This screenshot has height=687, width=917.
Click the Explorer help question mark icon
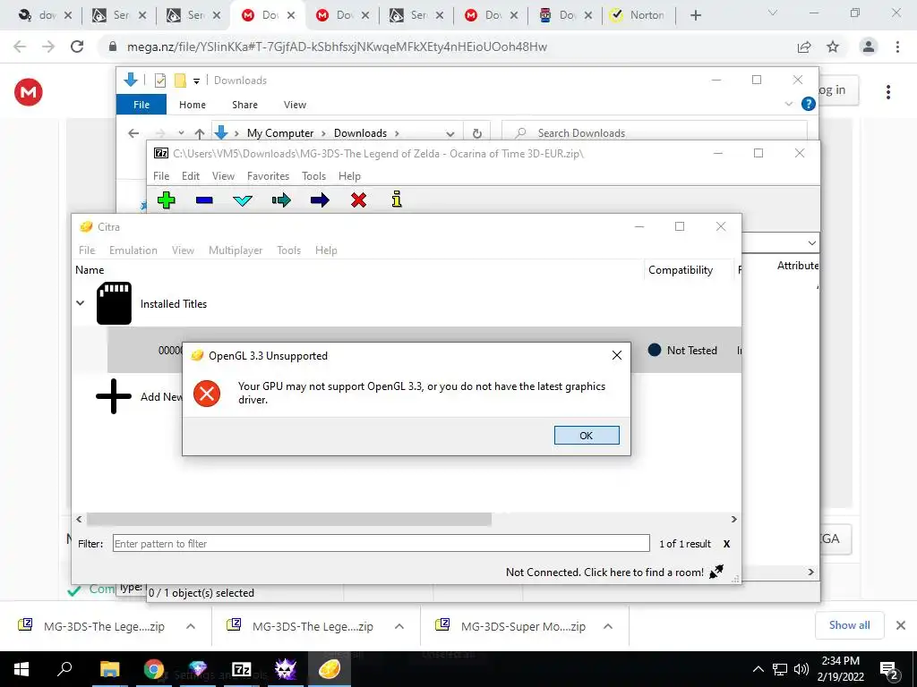point(809,104)
